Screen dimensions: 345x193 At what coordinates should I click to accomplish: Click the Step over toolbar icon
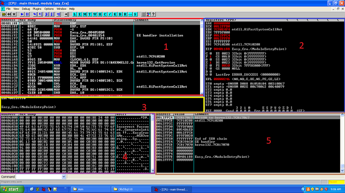tap(41, 14)
